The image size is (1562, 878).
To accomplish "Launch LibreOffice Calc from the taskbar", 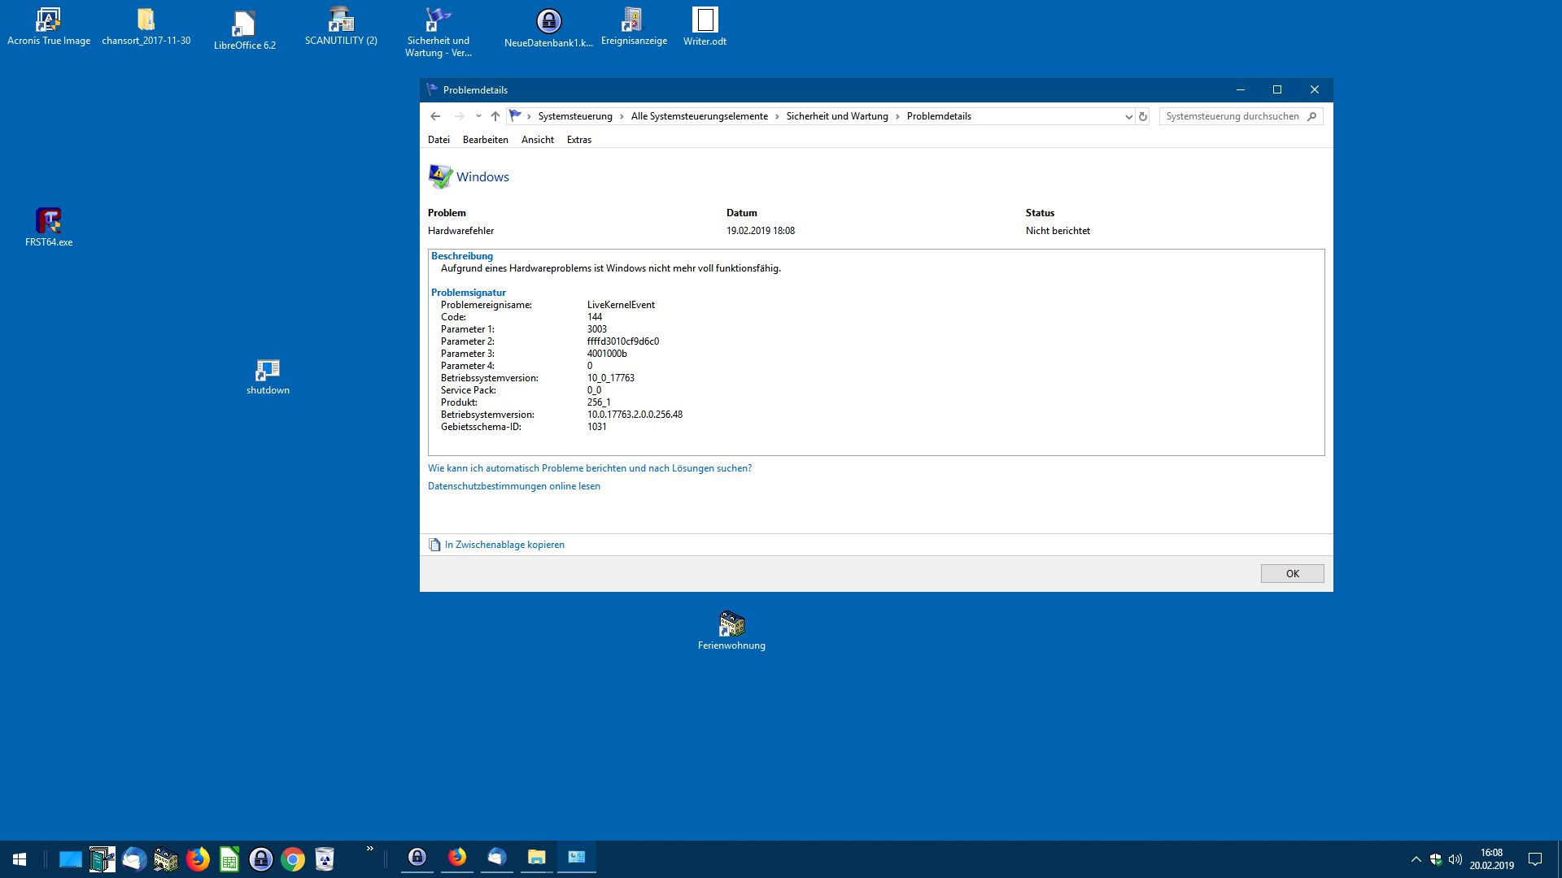I will tap(229, 859).
